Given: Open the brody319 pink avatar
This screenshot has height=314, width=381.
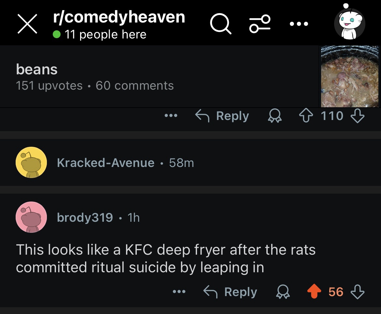Looking at the screenshot, I should pos(31,217).
